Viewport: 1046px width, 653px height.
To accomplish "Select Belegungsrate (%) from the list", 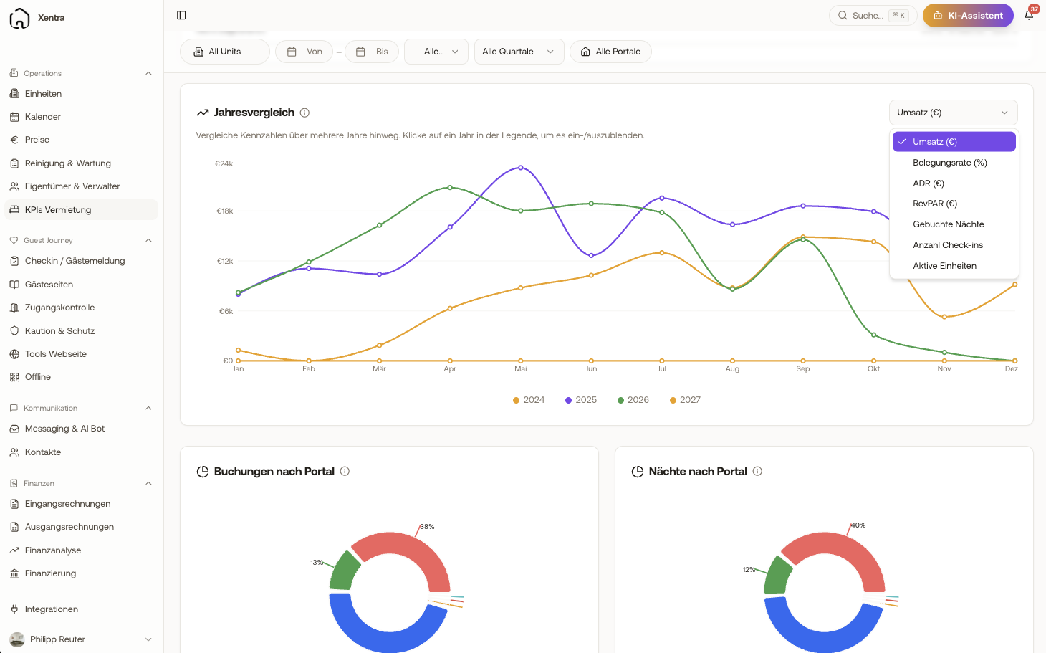I will click(954, 163).
